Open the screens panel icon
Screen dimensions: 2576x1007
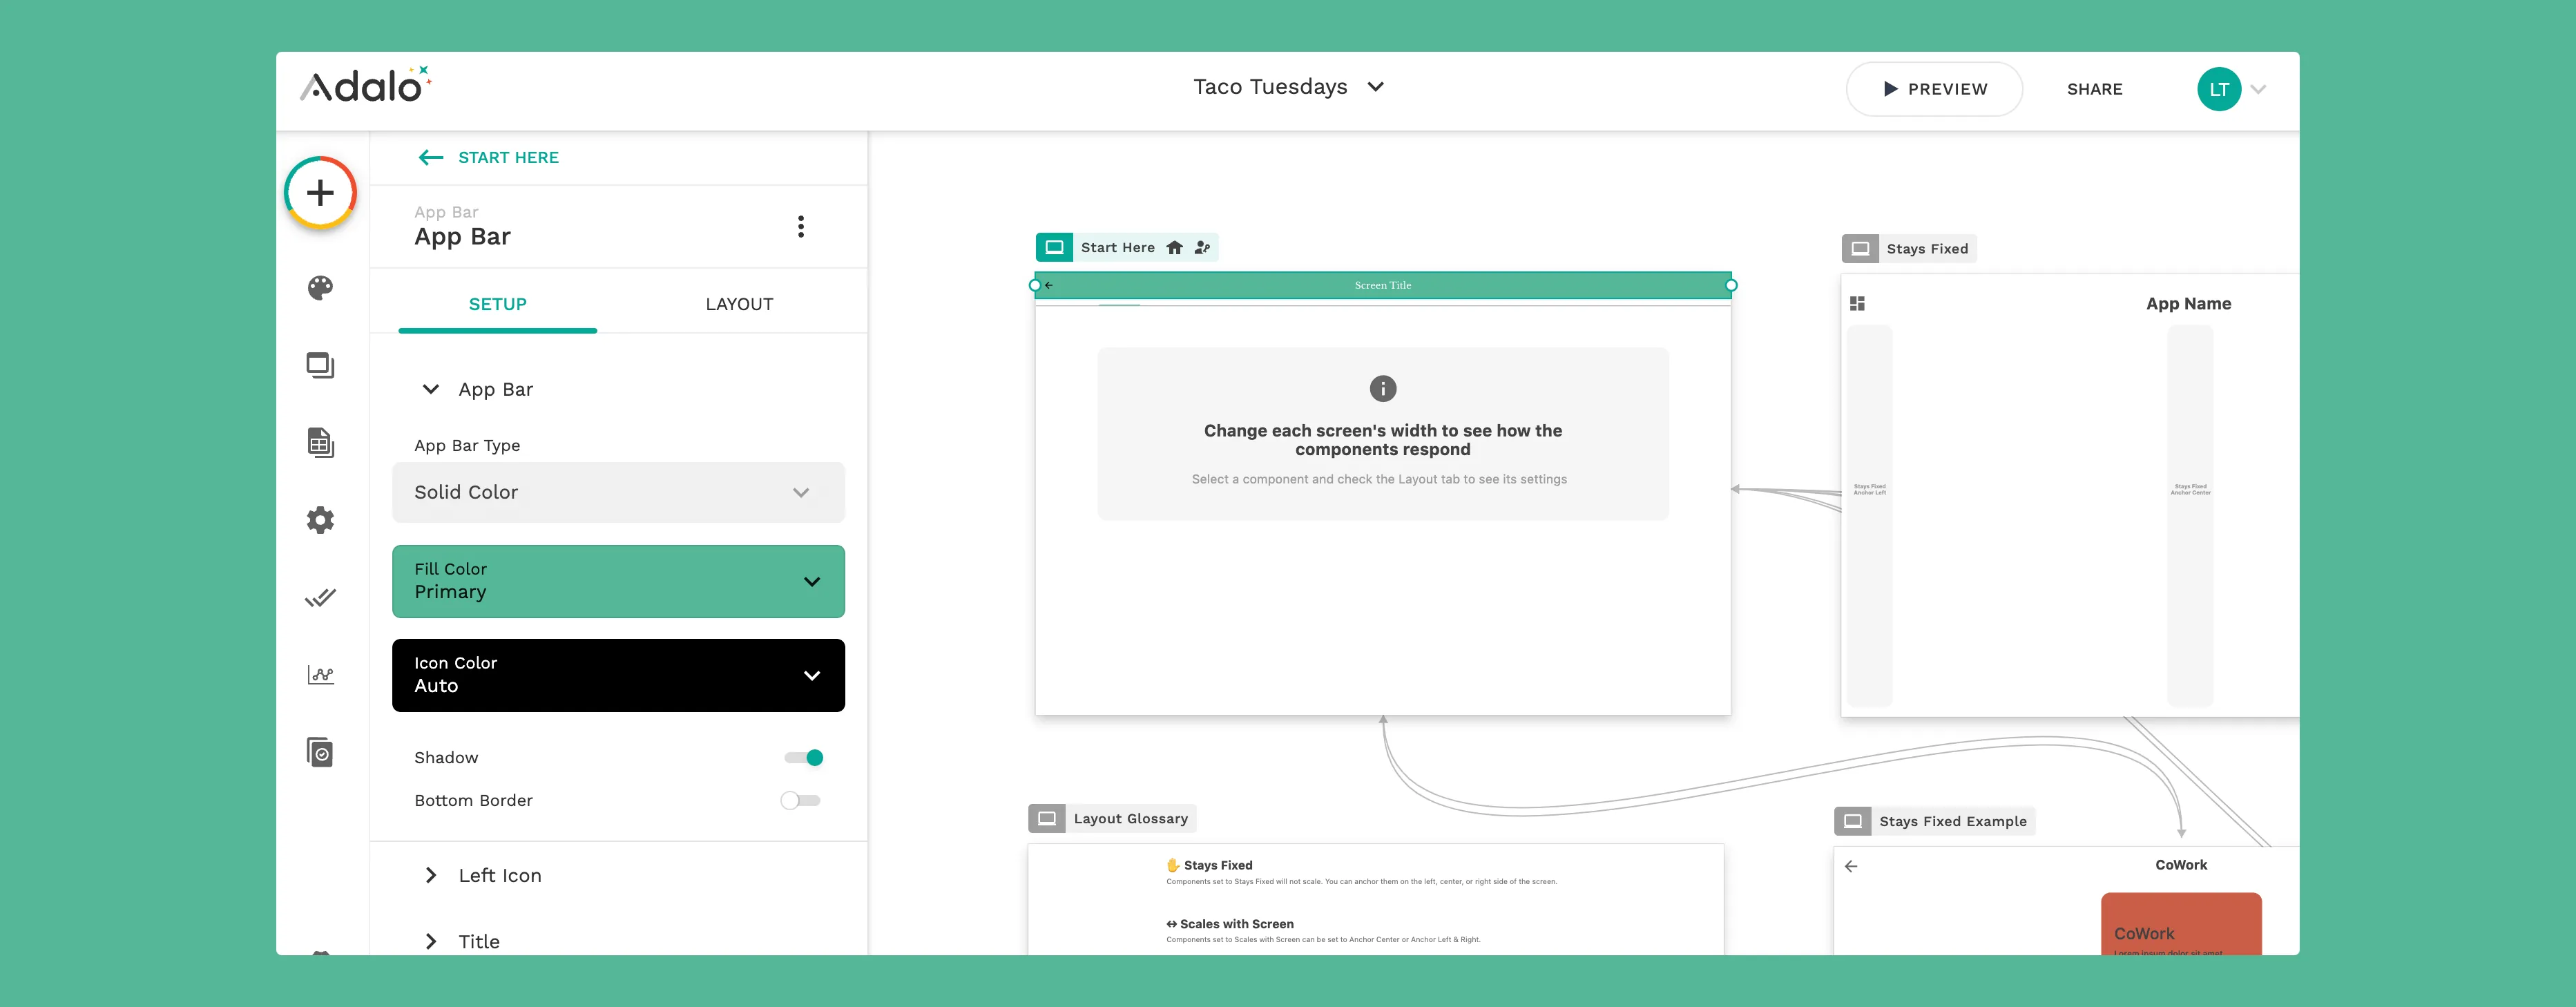320,365
